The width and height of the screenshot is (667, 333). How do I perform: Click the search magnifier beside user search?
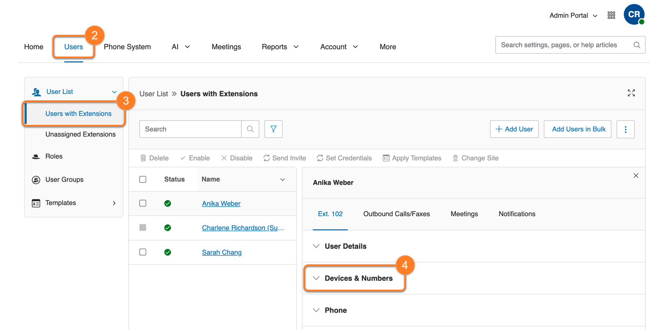(x=250, y=129)
